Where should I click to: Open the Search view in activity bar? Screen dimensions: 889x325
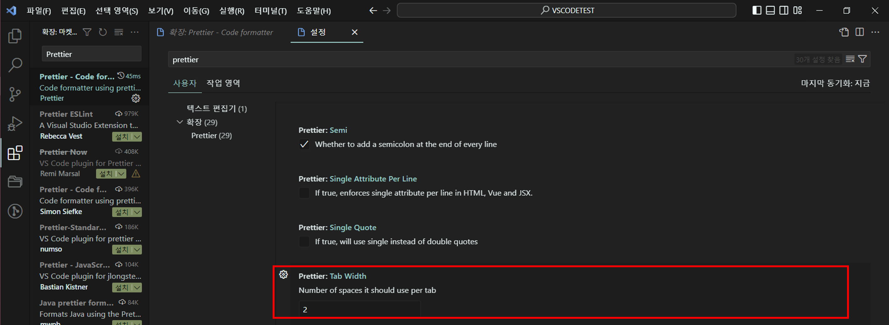[x=15, y=65]
